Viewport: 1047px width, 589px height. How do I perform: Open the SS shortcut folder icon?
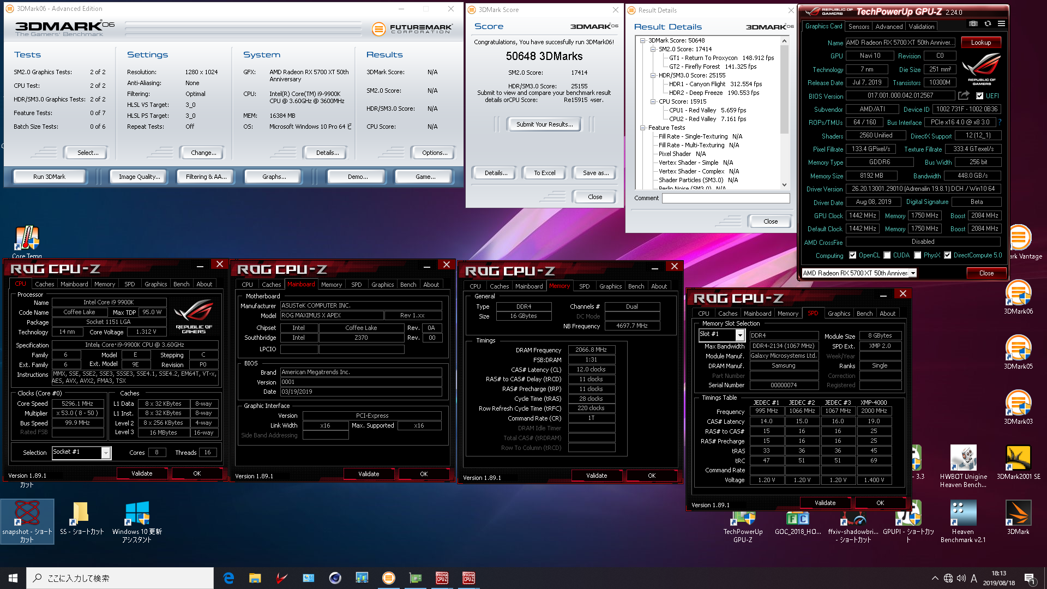click(x=82, y=518)
